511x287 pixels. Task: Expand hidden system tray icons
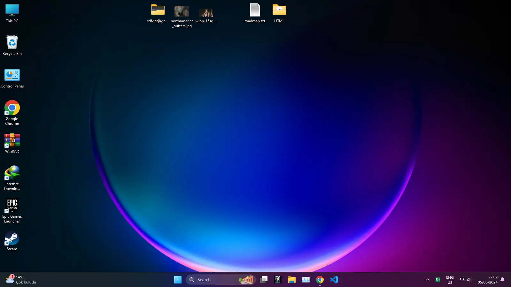428,280
